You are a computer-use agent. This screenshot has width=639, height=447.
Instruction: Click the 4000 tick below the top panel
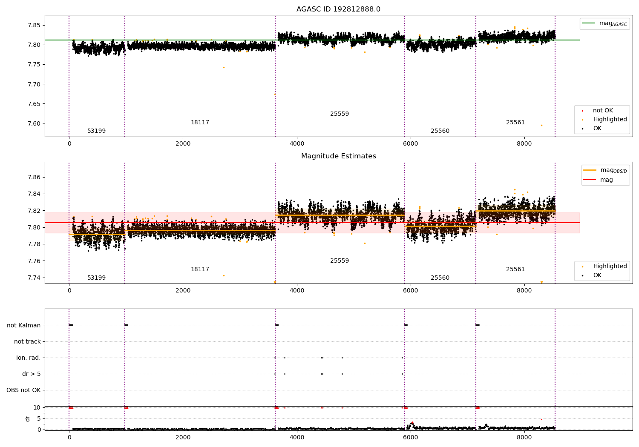point(297,144)
